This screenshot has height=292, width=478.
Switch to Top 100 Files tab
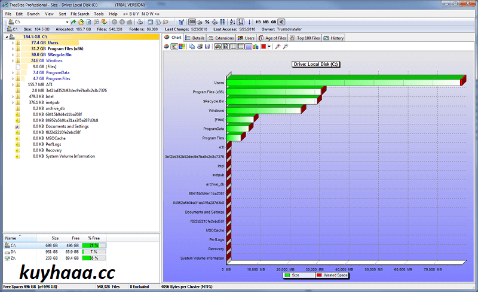coord(305,38)
